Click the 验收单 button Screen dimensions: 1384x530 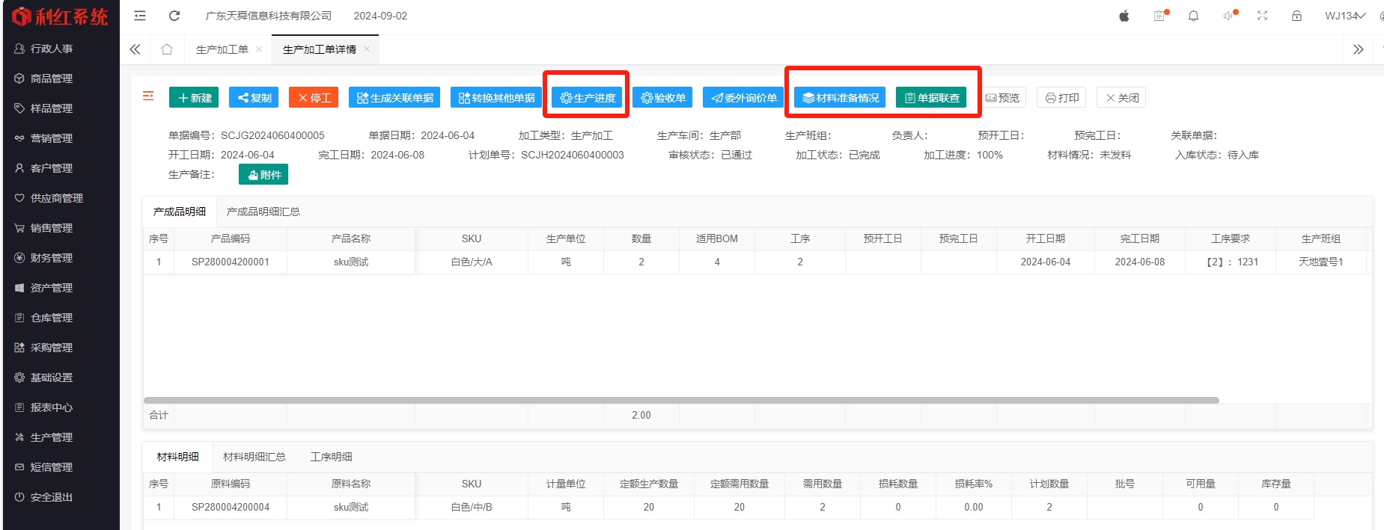click(662, 98)
